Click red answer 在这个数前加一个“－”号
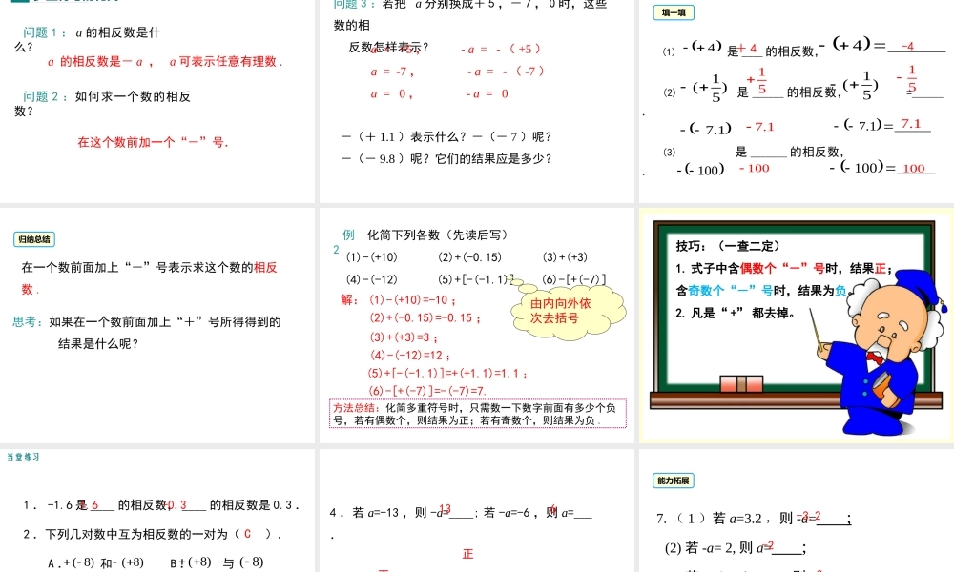954x572 pixels. click(x=153, y=142)
